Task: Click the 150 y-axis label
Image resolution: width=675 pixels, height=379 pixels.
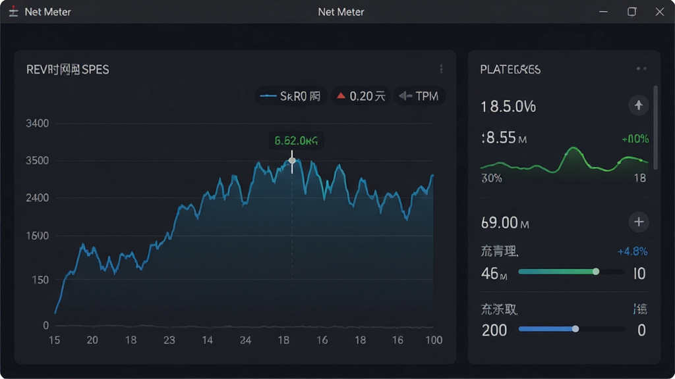Action: pyautogui.click(x=40, y=280)
